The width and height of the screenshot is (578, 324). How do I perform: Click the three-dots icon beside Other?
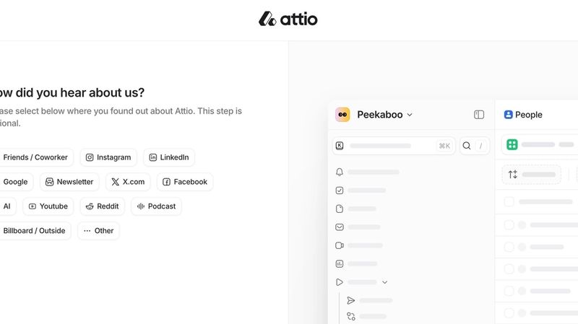point(87,231)
